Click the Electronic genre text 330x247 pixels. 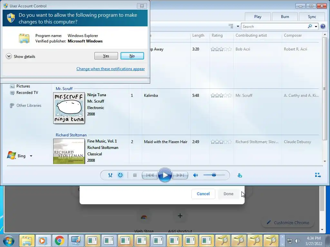pyautogui.click(x=95, y=107)
